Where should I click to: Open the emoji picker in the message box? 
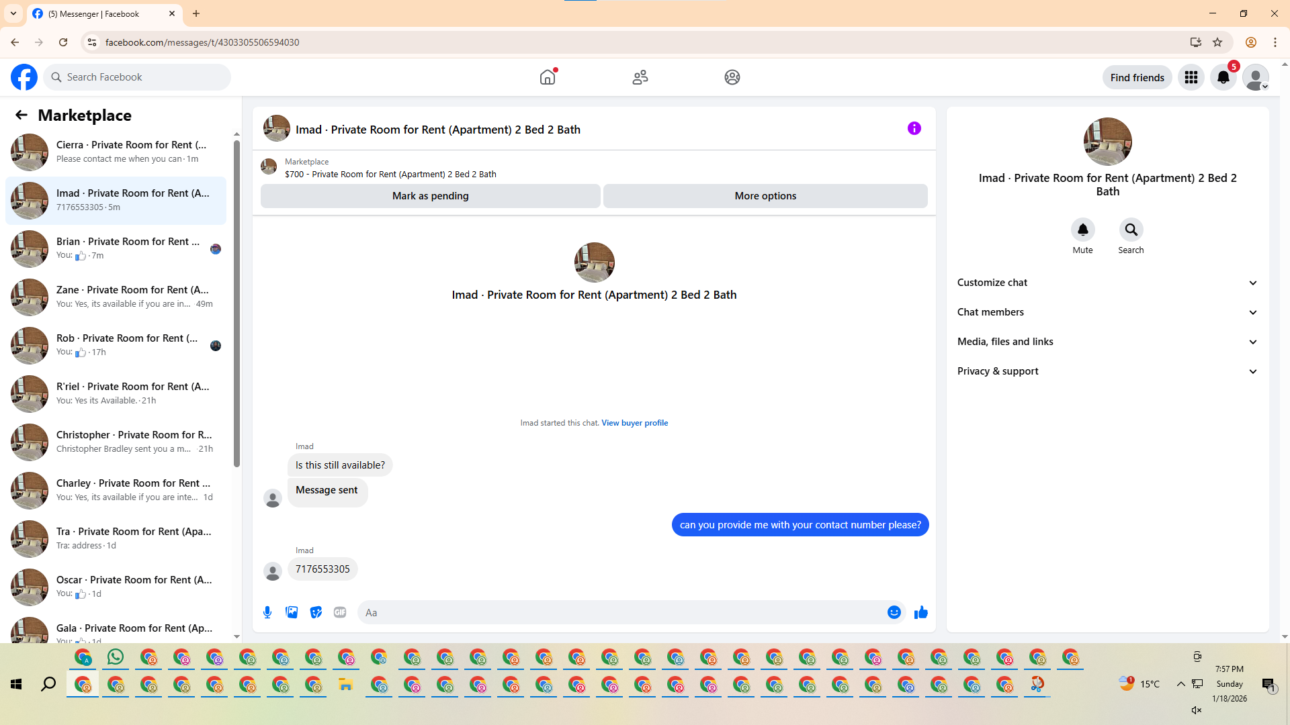(x=894, y=612)
